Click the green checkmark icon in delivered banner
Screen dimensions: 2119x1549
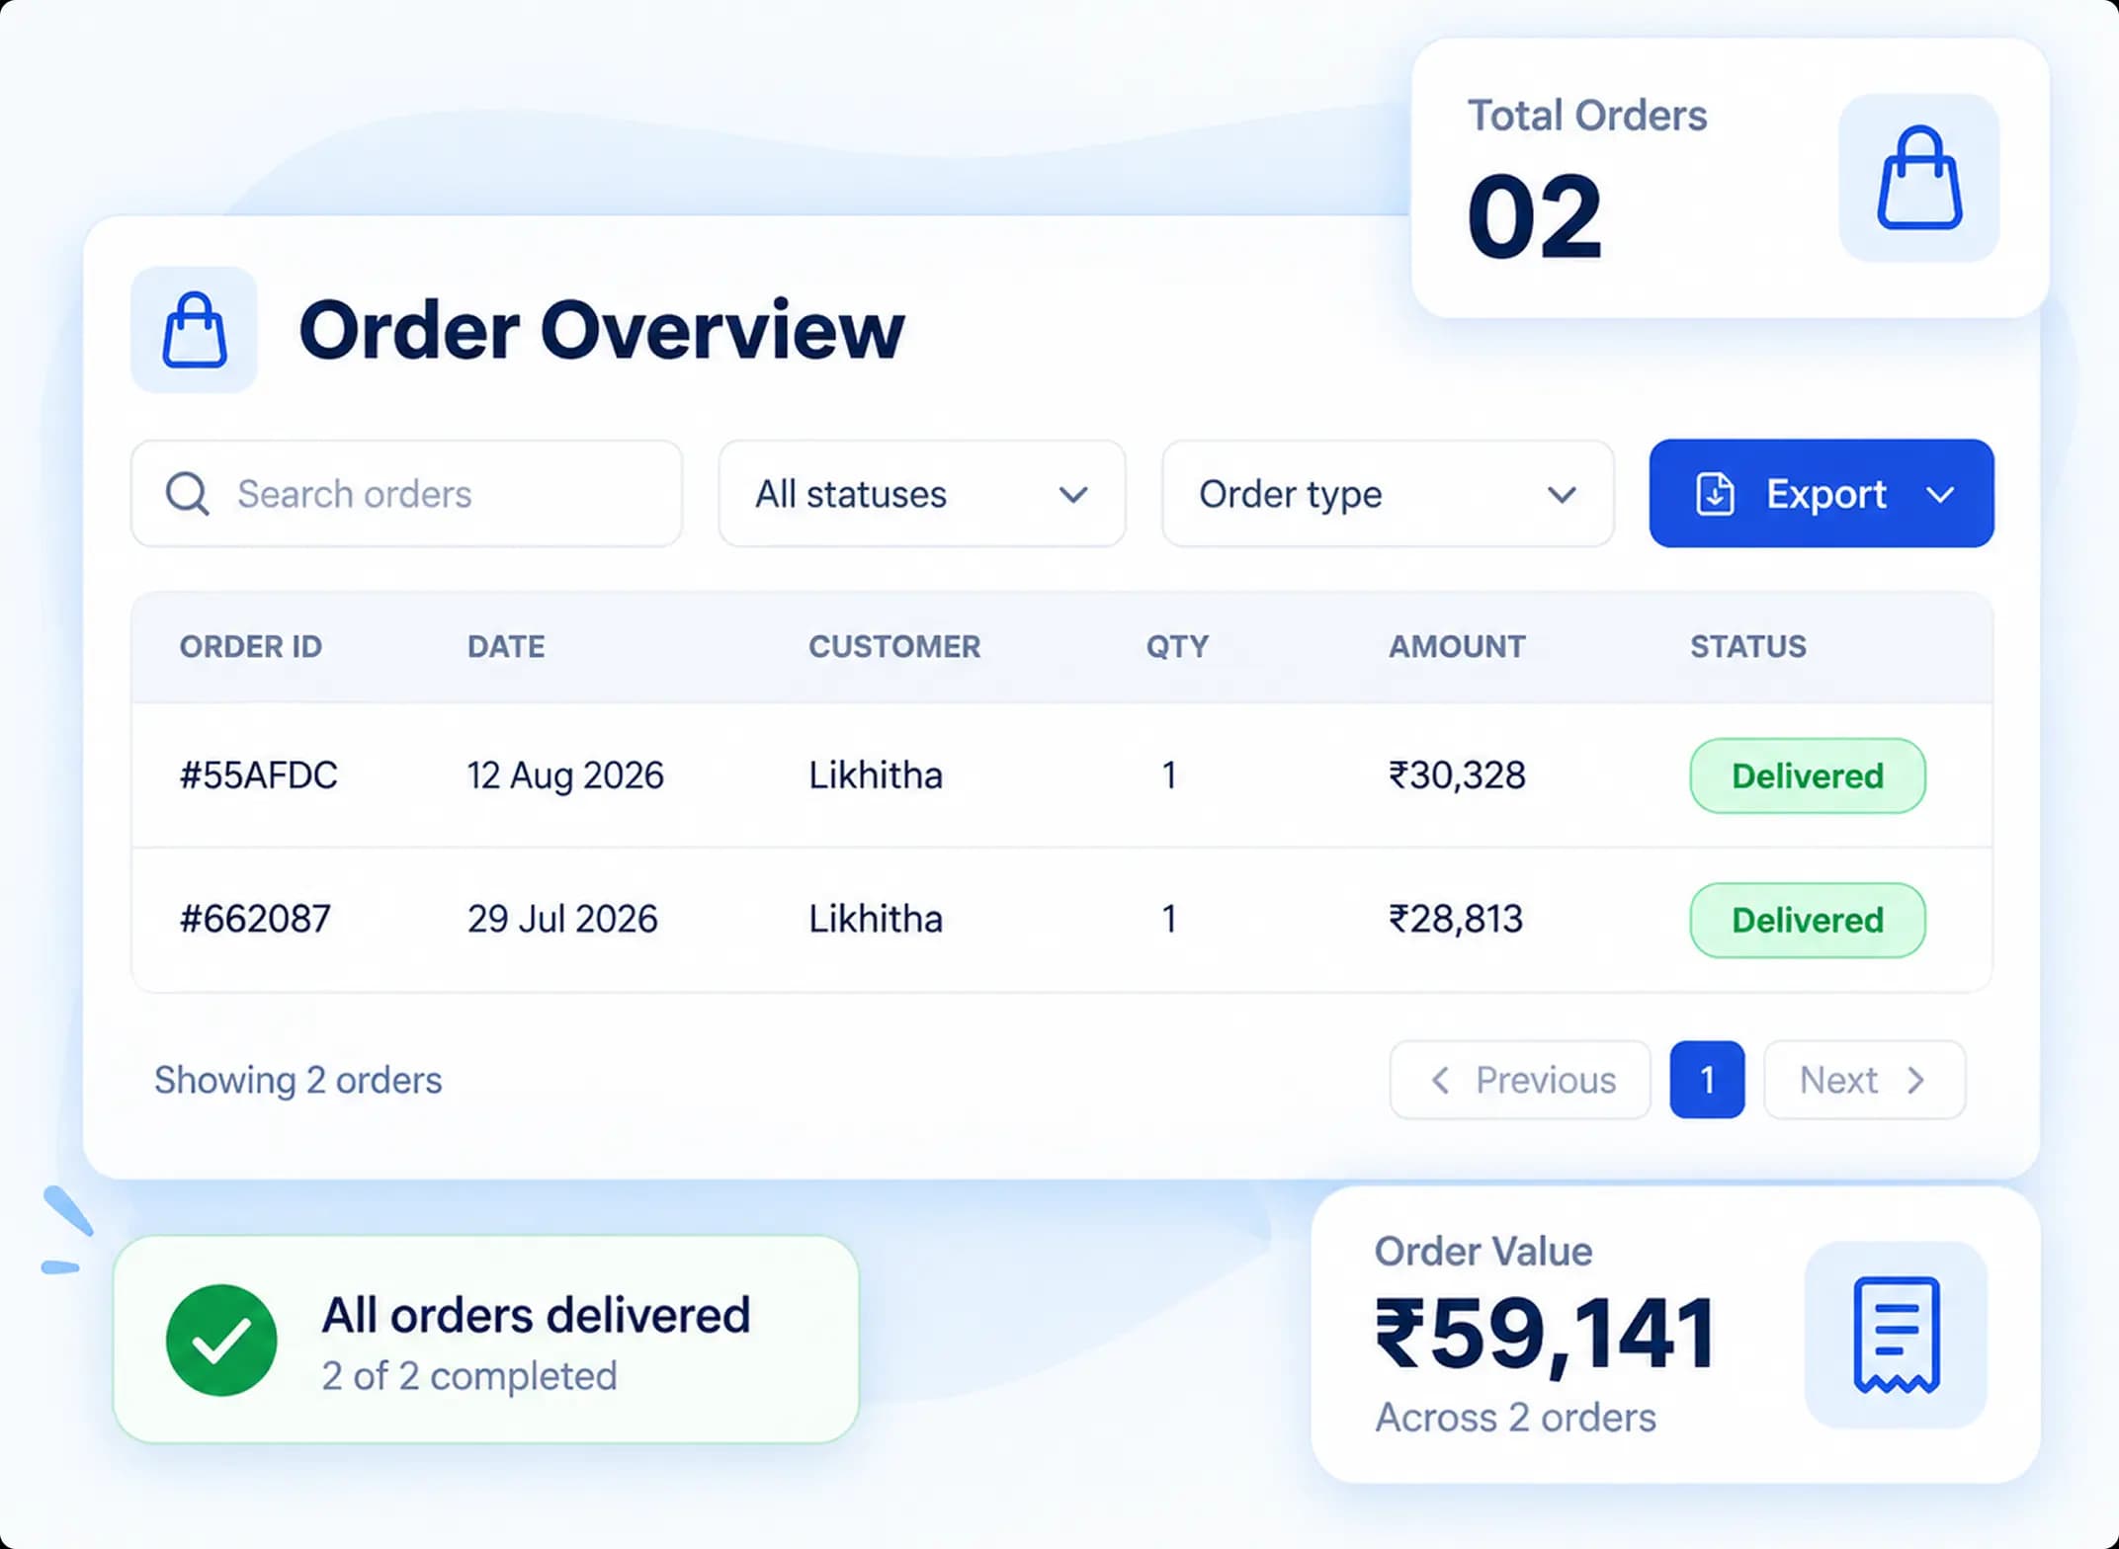[x=221, y=1341]
